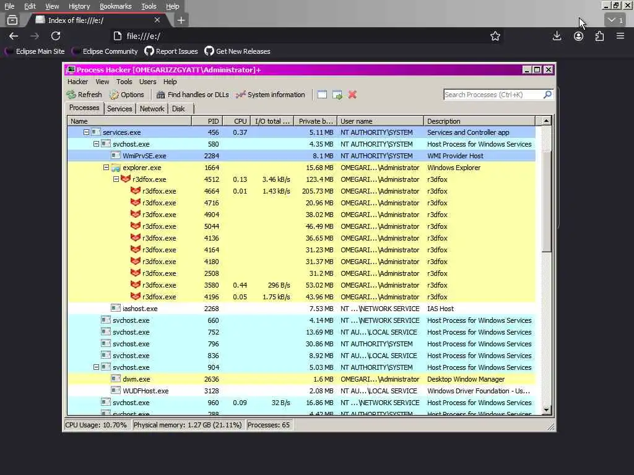This screenshot has height=475, width=634.
Task: Open the browser hamburger menu
Action: coord(620,36)
